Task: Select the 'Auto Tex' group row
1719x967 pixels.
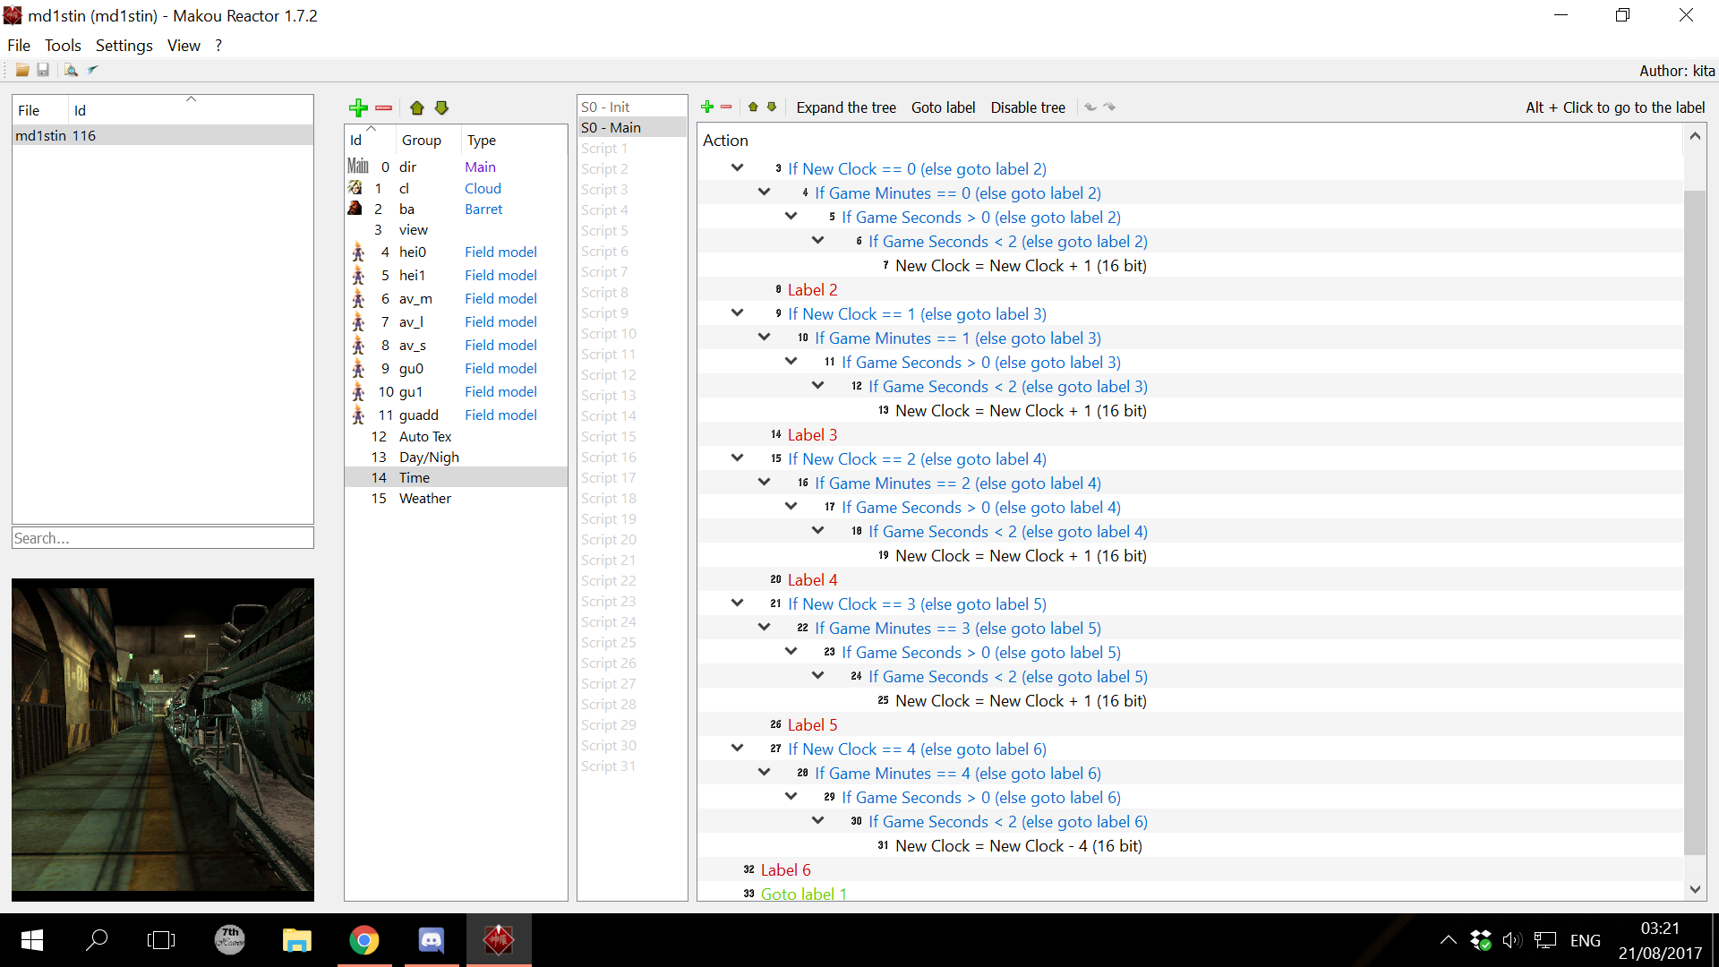Action: pos(456,436)
